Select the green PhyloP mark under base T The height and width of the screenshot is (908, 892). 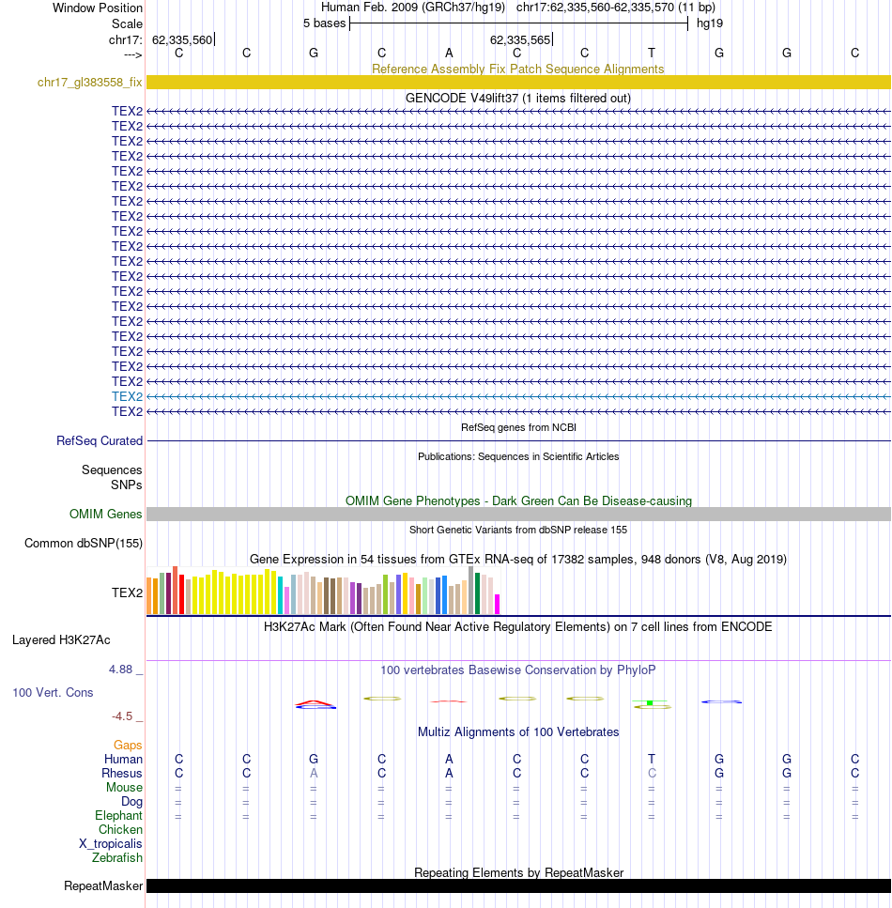point(650,703)
